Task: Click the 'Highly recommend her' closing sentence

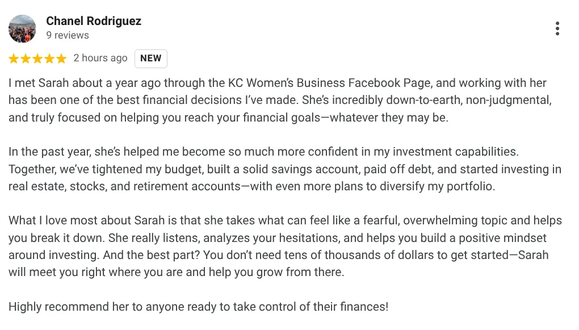Action: (x=198, y=307)
